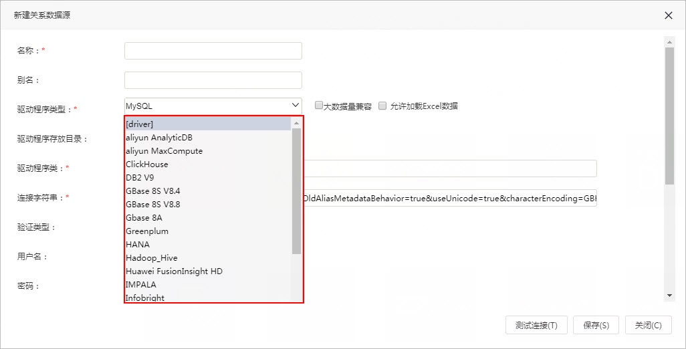Click the 保存(S) button
The width and height of the screenshot is (686, 349).
click(596, 325)
